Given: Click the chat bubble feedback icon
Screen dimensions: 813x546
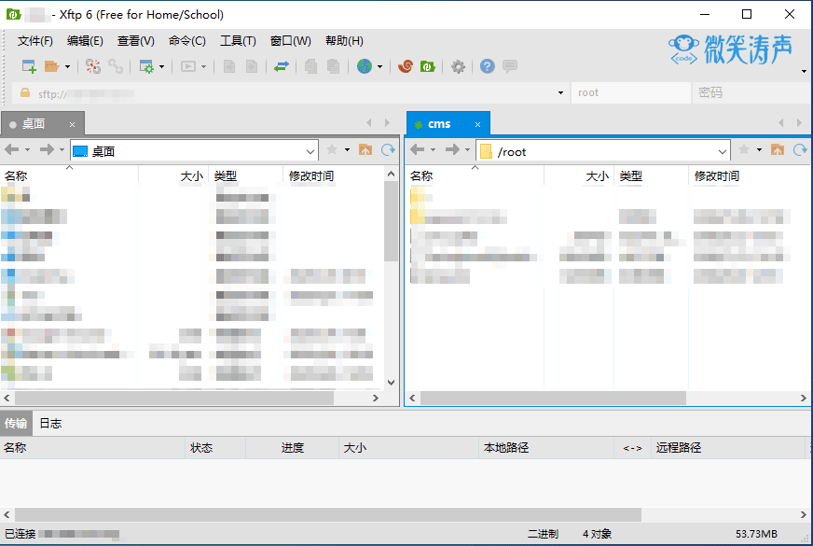Looking at the screenshot, I should coord(510,66).
